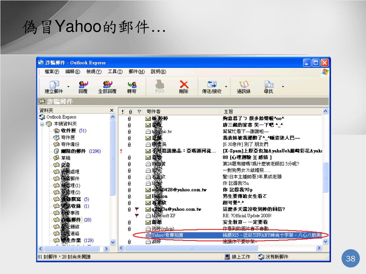The image size is (366, 274).
Task: Select the email 一對狗男女ㄉ結婚照
Action: (x=221, y=170)
